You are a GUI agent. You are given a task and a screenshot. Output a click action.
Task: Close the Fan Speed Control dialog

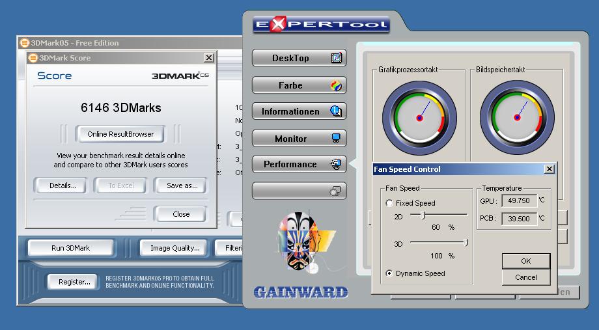coord(550,169)
